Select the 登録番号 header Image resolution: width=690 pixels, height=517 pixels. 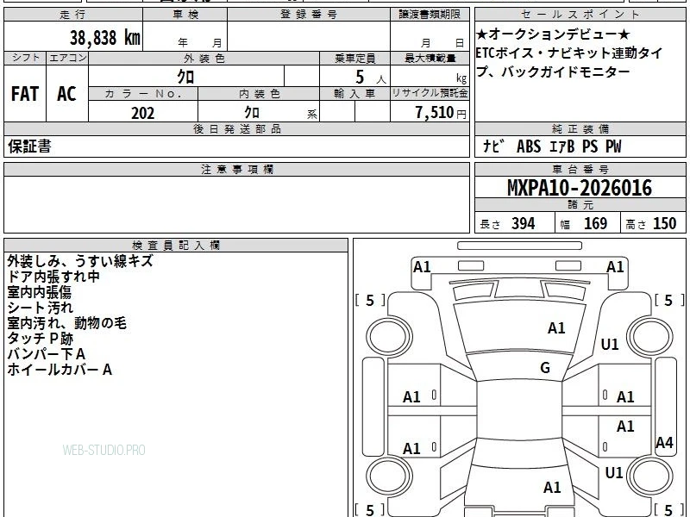pos(309,15)
